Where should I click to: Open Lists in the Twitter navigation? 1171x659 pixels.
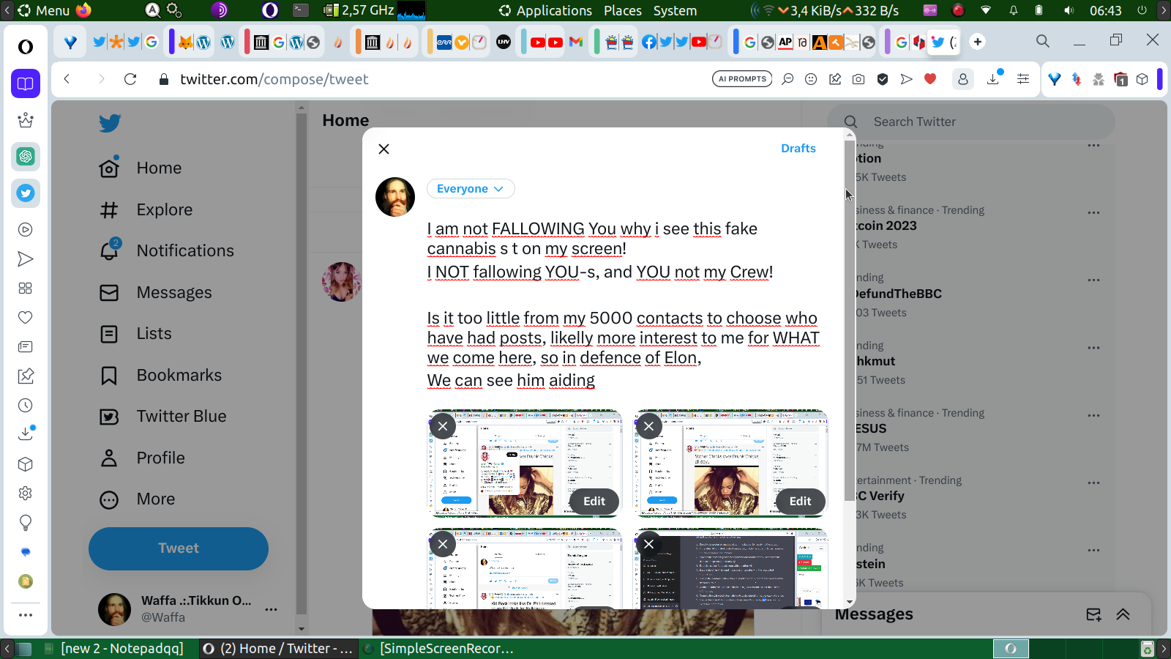click(x=135, y=334)
